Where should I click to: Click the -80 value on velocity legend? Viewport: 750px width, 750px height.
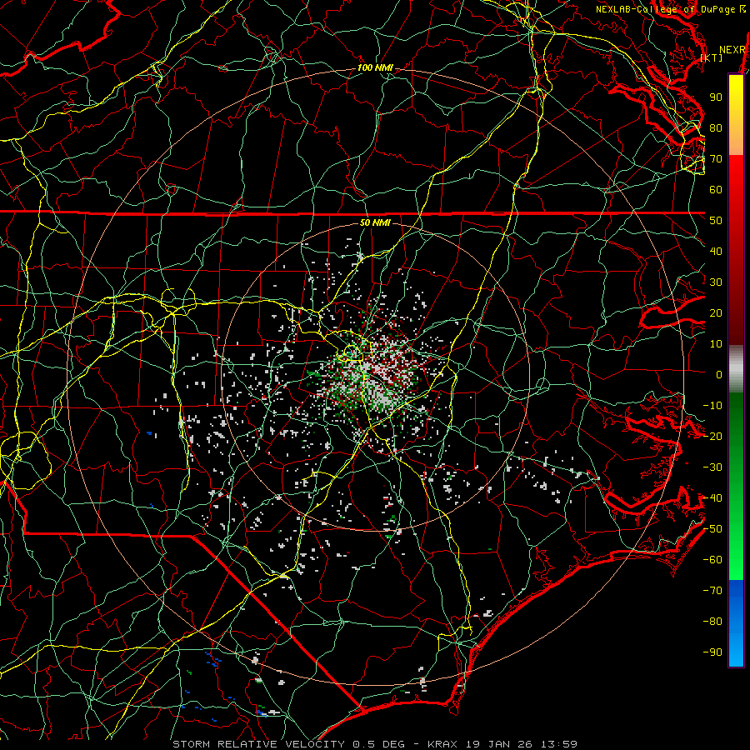click(712, 622)
